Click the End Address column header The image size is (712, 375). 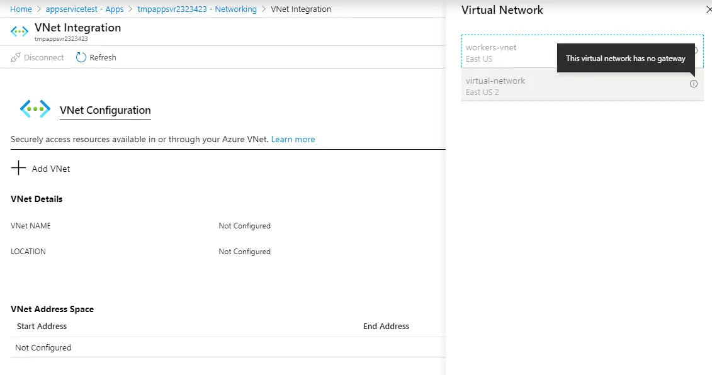coord(386,327)
